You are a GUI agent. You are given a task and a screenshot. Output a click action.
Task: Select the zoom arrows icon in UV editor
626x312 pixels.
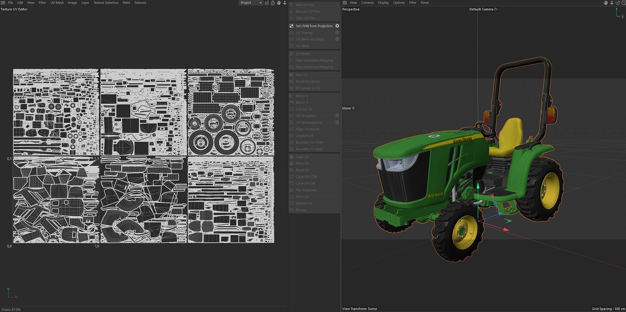(285, 3)
